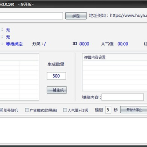
Task: Click the ID value 0000
Action: click(x=85, y=44)
